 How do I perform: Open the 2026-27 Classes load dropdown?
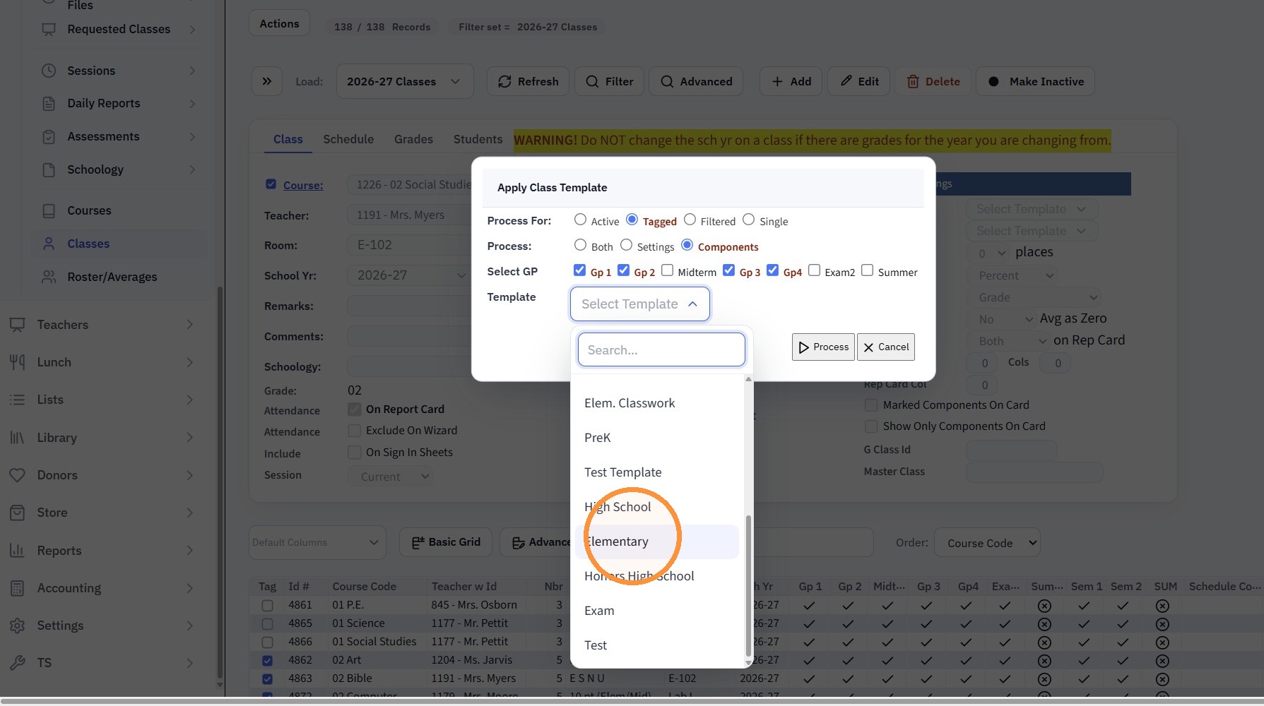pos(405,81)
